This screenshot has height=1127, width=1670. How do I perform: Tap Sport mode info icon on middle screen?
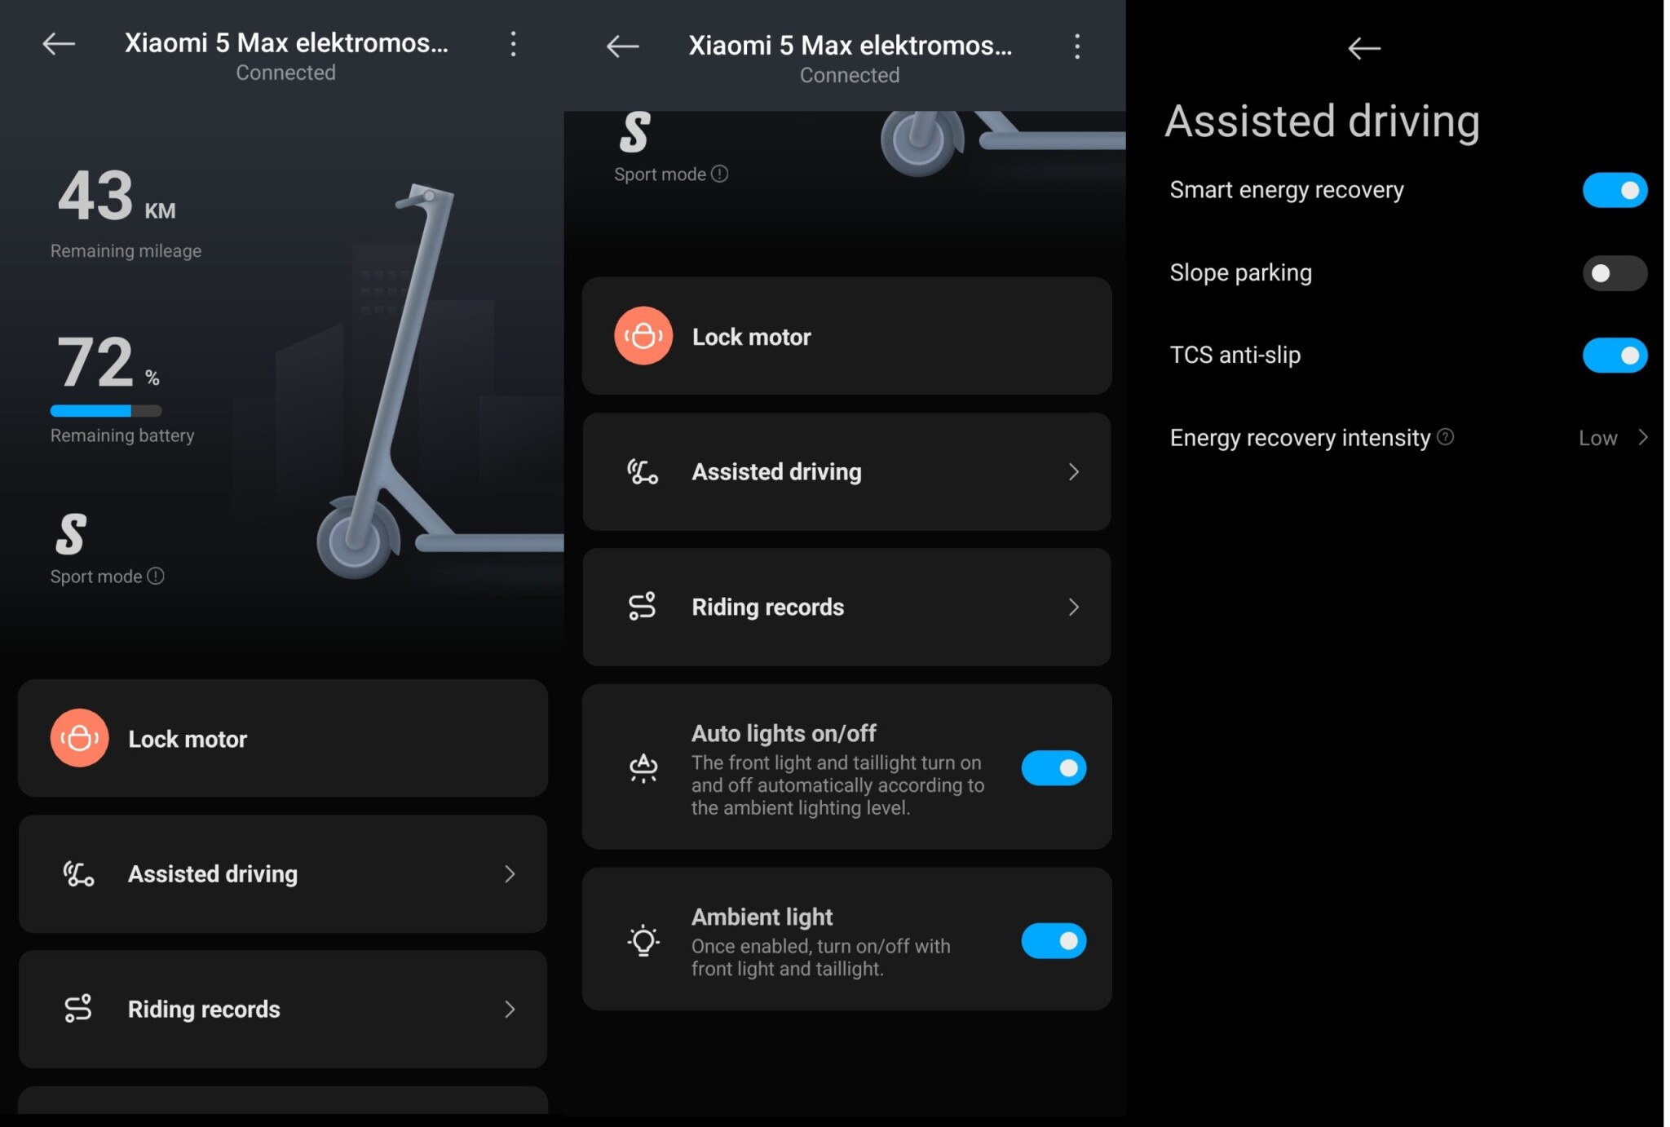coord(719,174)
